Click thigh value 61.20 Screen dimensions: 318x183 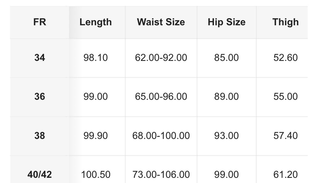286,175
